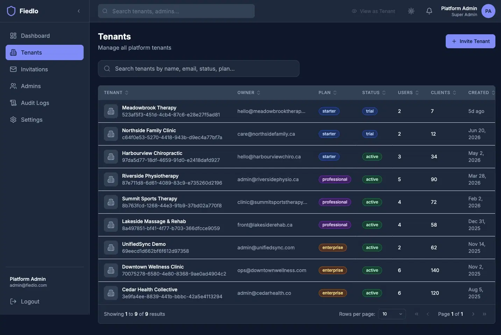Click ops@downtownwellness.com owner email
This screenshot has width=501, height=335.
click(272, 270)
